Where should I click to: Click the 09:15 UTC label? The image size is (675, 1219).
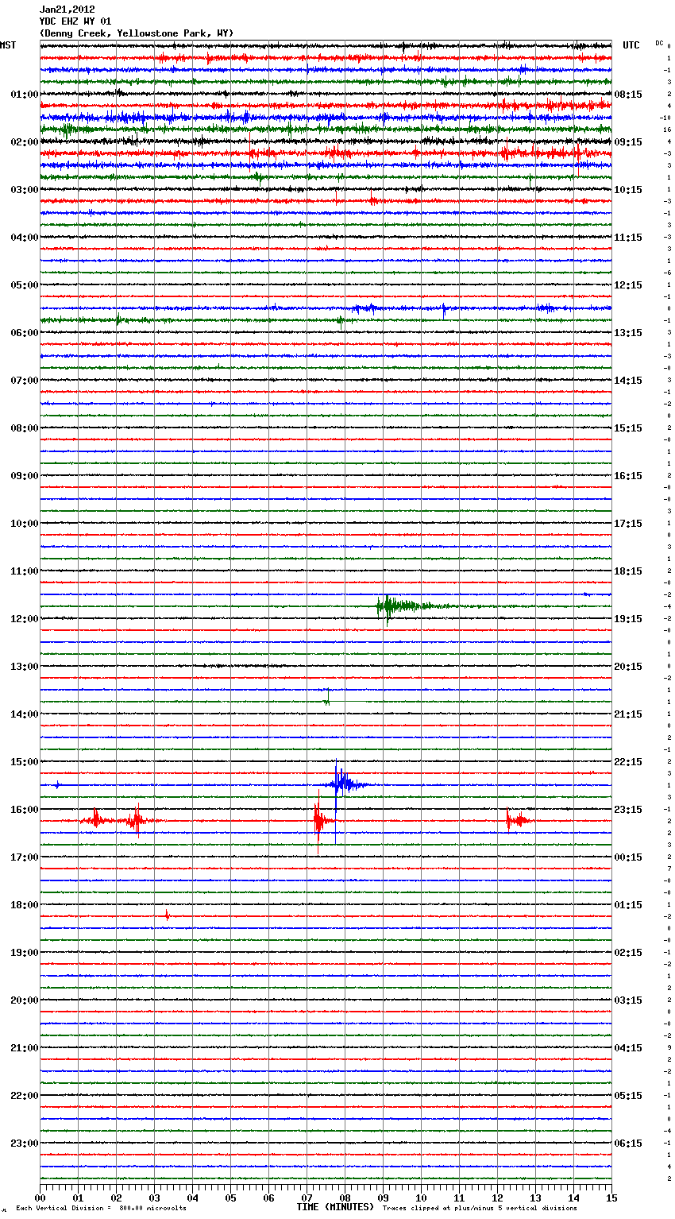click(x=628, y=142)
